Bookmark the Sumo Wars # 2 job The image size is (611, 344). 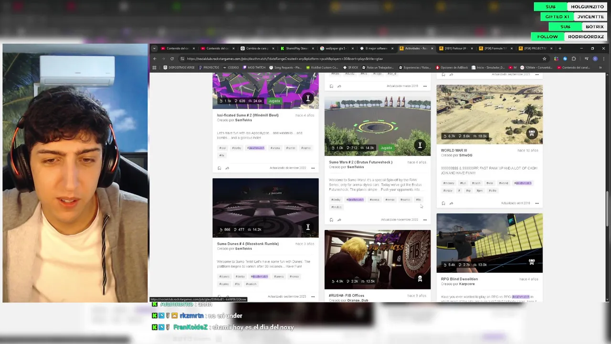(x=331, y=220)
